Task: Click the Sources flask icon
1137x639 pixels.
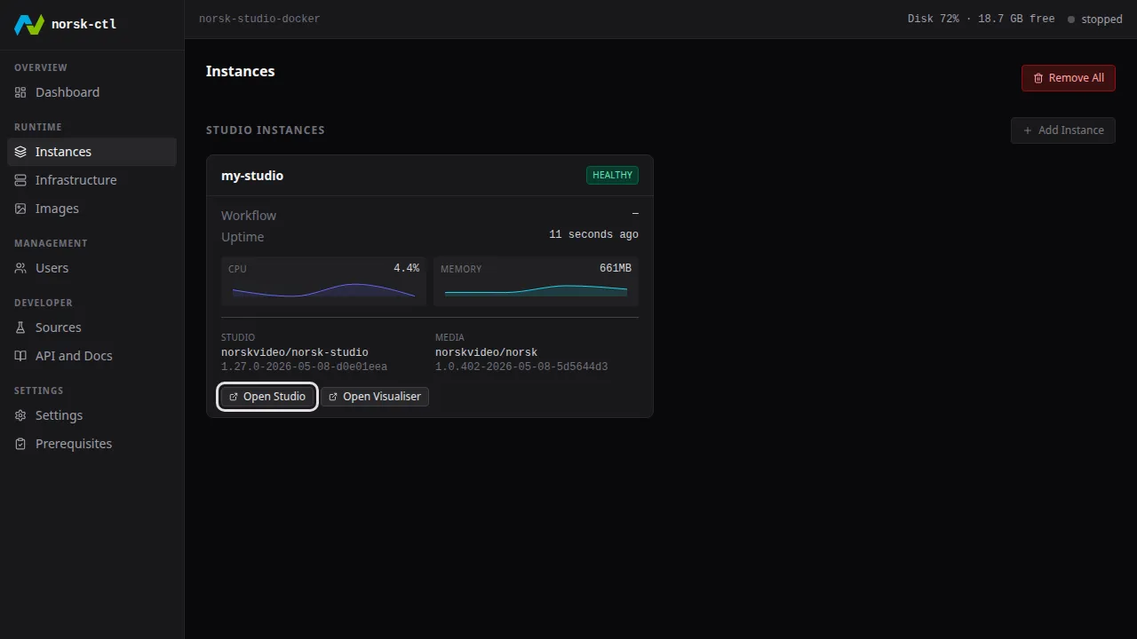Action: (20, 327)
